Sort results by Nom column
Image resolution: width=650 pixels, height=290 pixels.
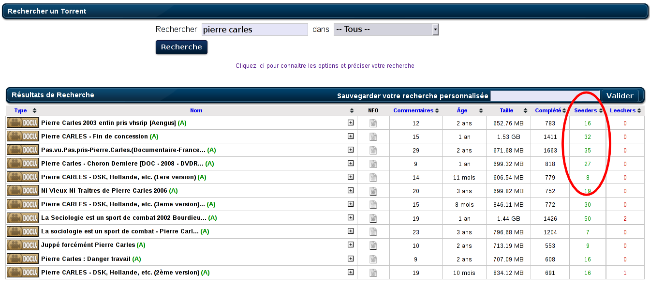(196, 110)
